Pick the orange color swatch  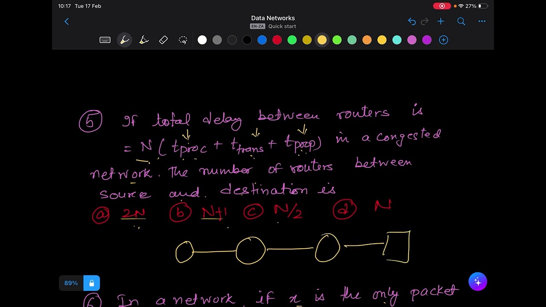pyautogui.click(x=367, y=40)
